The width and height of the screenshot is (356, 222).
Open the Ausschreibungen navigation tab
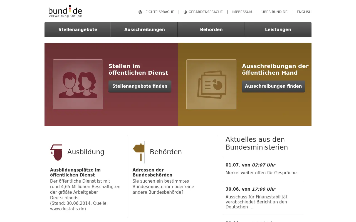145,30
